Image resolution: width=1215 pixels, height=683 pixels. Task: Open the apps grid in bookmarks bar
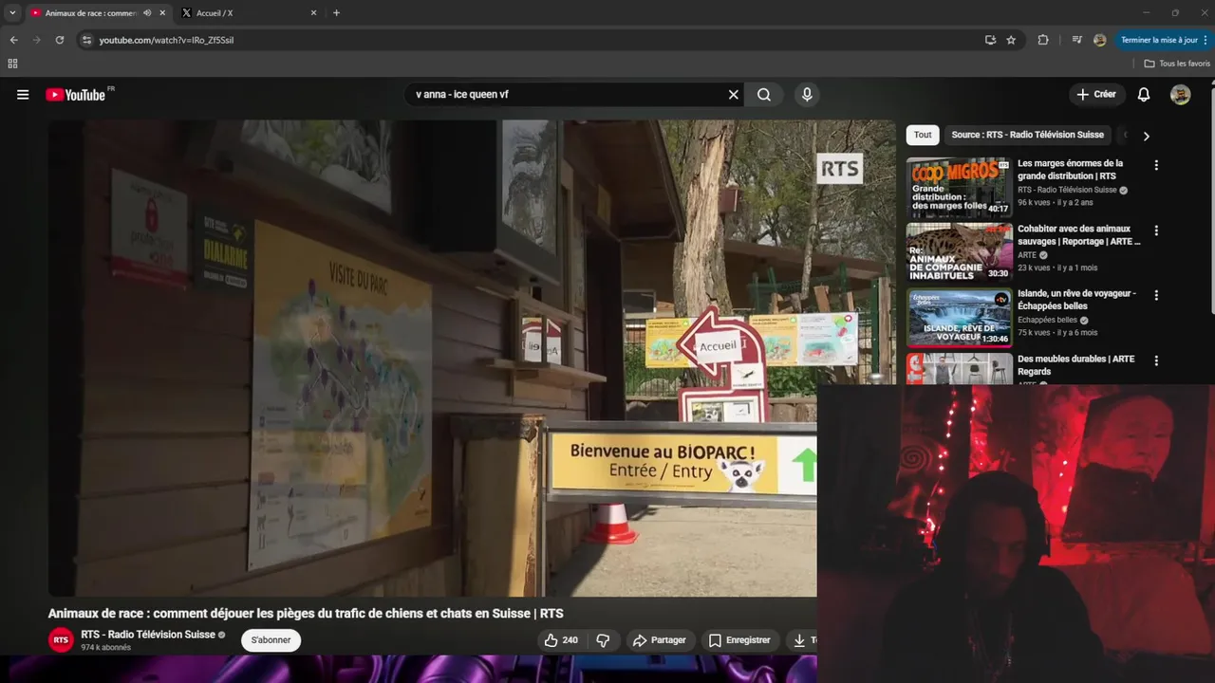pos(12,64)
